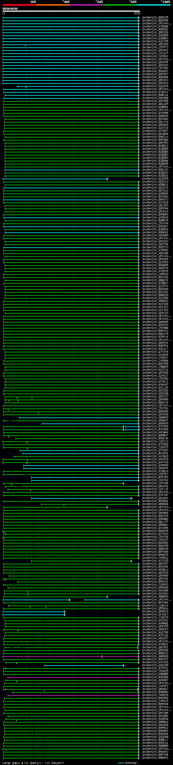The height and width of the screenshot is (765, 173).
Task: Click the UniRef100_Q86HG9 label
Action: pyautogui.click(x=155, y=656)
